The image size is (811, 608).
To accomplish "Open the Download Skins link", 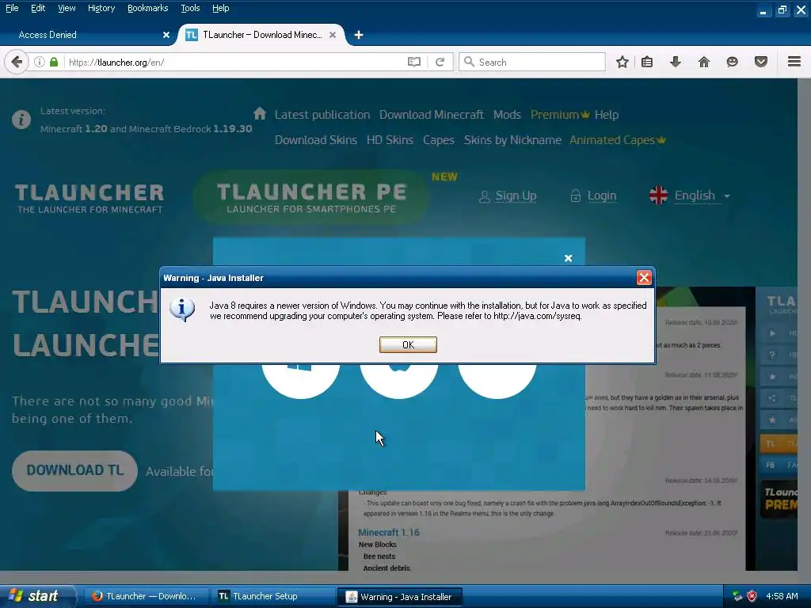I will (315, 140).
